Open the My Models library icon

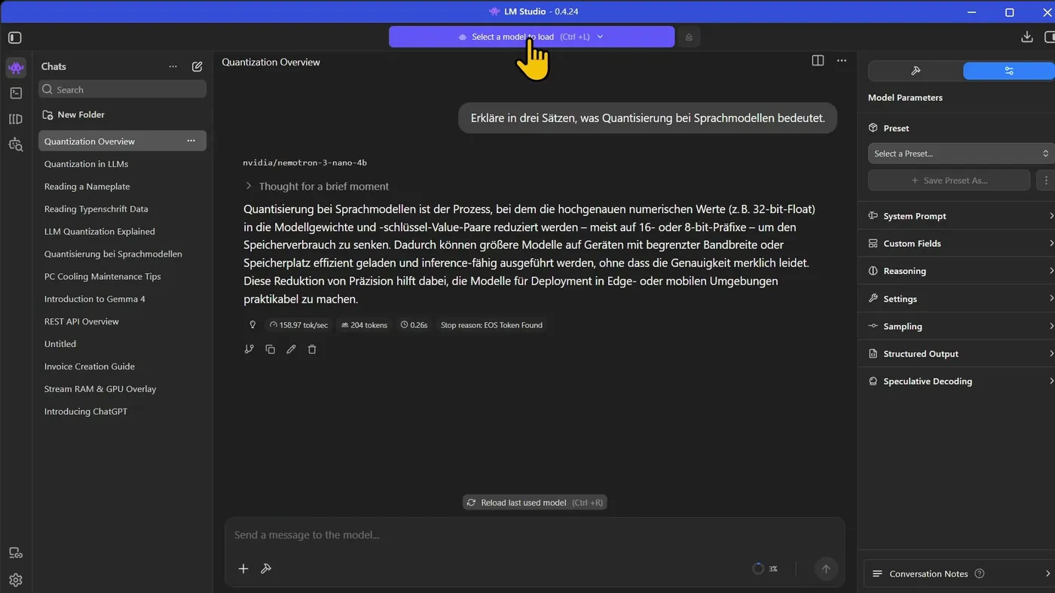point(16,119)
